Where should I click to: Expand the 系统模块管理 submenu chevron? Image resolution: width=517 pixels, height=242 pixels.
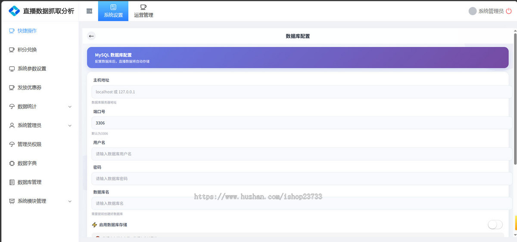(x=70, y=201)
